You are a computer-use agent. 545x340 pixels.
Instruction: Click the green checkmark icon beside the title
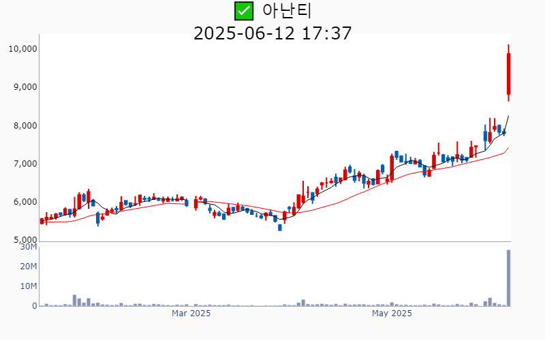[244, 11]
